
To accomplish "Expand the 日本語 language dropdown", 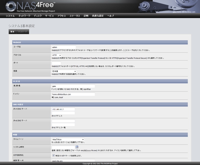I will pos(64,71).
